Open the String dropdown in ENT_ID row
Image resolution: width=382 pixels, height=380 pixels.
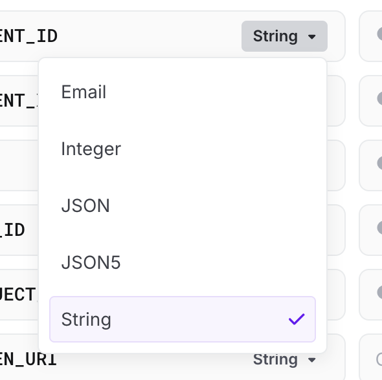coord(284,36)
